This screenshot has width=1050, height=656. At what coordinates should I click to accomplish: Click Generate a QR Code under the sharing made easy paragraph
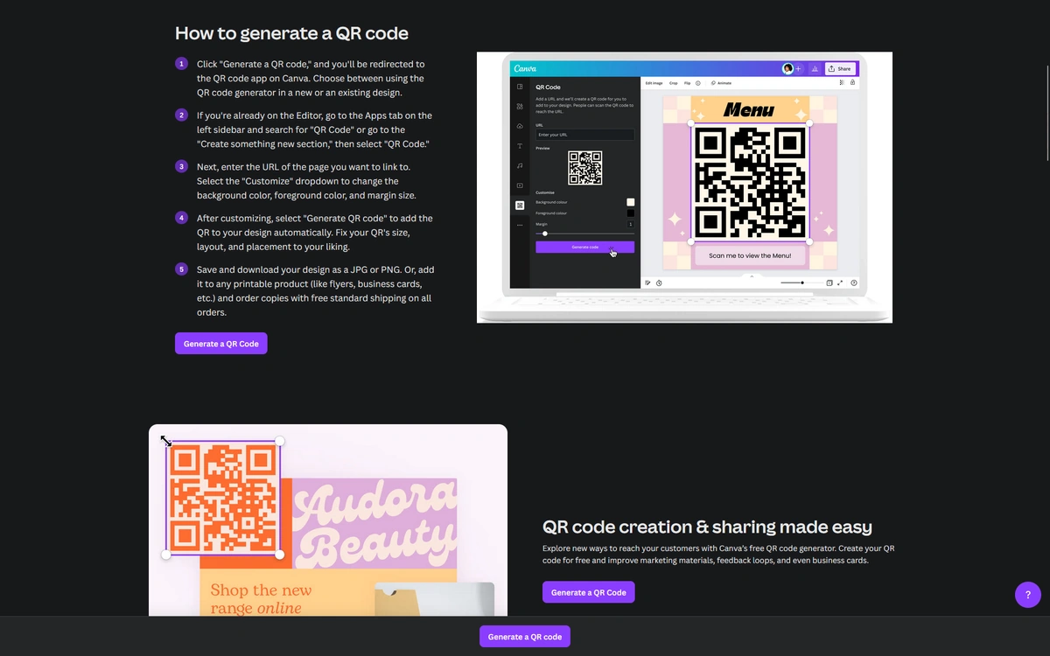click(x=589, y=592)
